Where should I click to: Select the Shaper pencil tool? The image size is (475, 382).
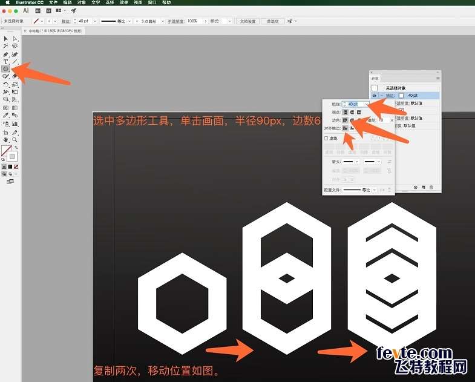coord(5,76)
